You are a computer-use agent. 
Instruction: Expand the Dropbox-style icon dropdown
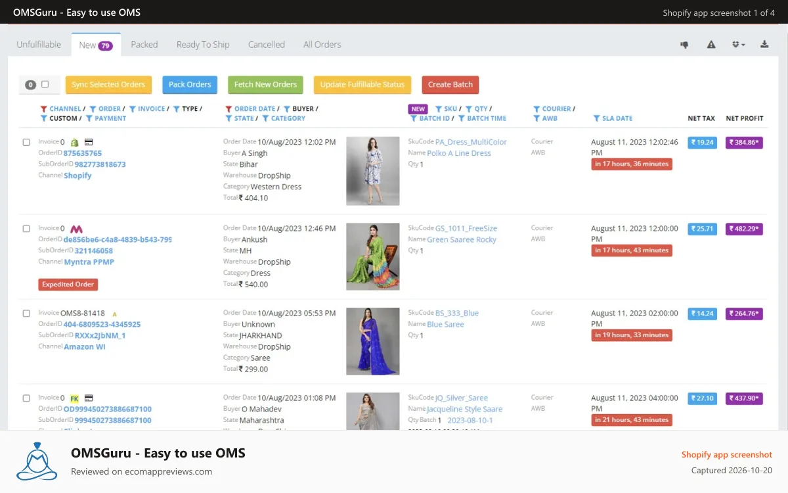pyautogui.click(x=739, y=45)
